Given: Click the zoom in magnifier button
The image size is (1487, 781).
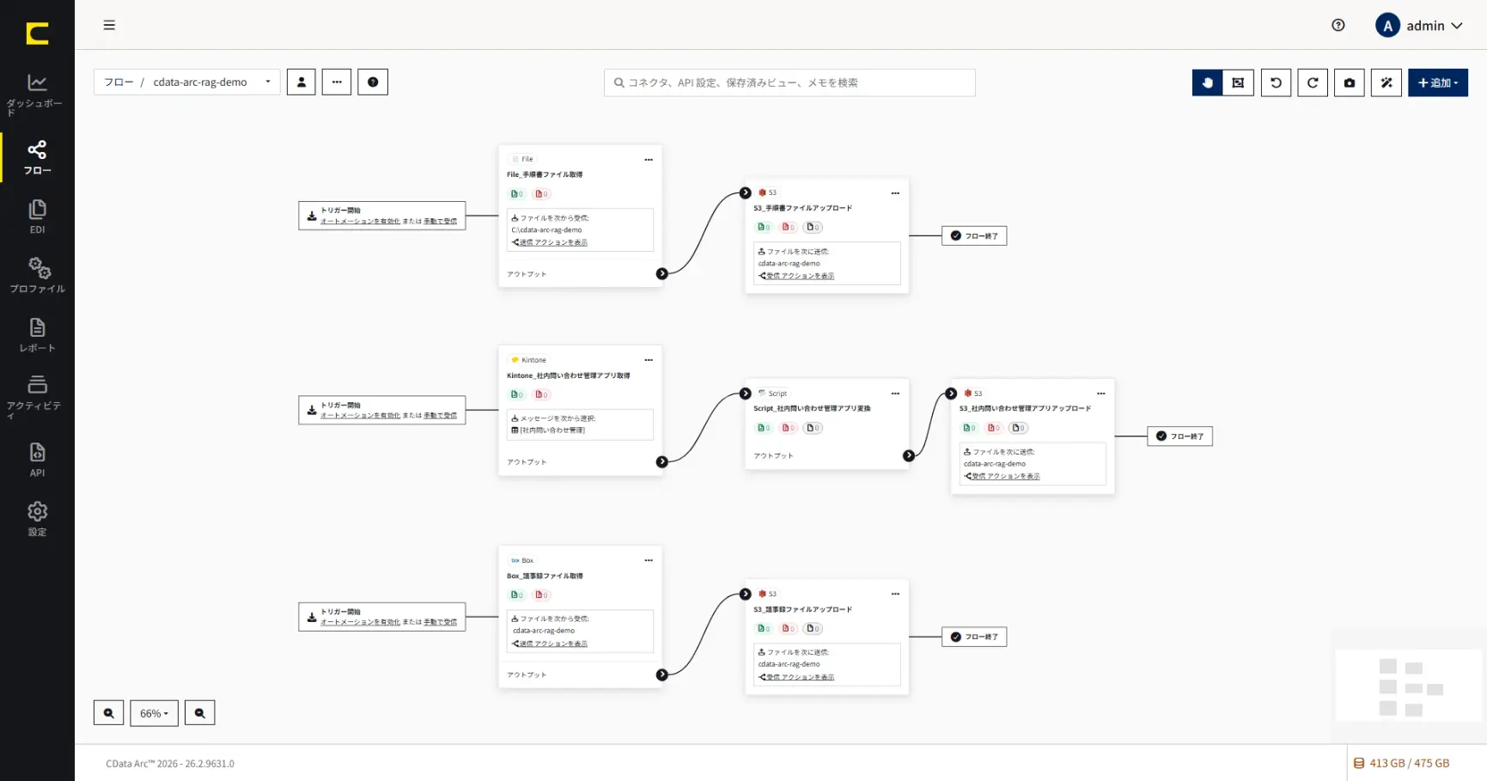Looking at the screenshot, I should tap(108, 713).
